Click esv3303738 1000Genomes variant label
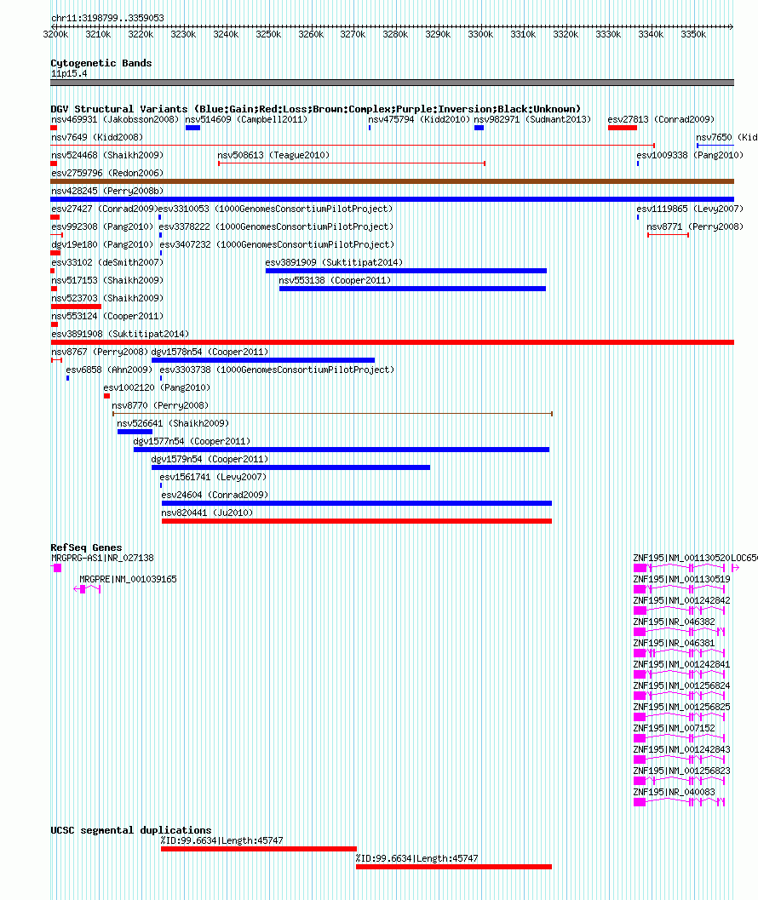This screenshot has width=758, height=900. (x=277, y=370)
